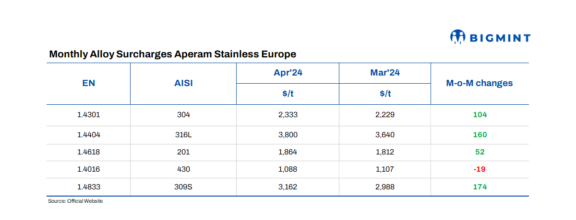The width and height of the screenshot is (576, 220).
Task: Select the Mar'24 column header
Action: (x=385, y=73)
